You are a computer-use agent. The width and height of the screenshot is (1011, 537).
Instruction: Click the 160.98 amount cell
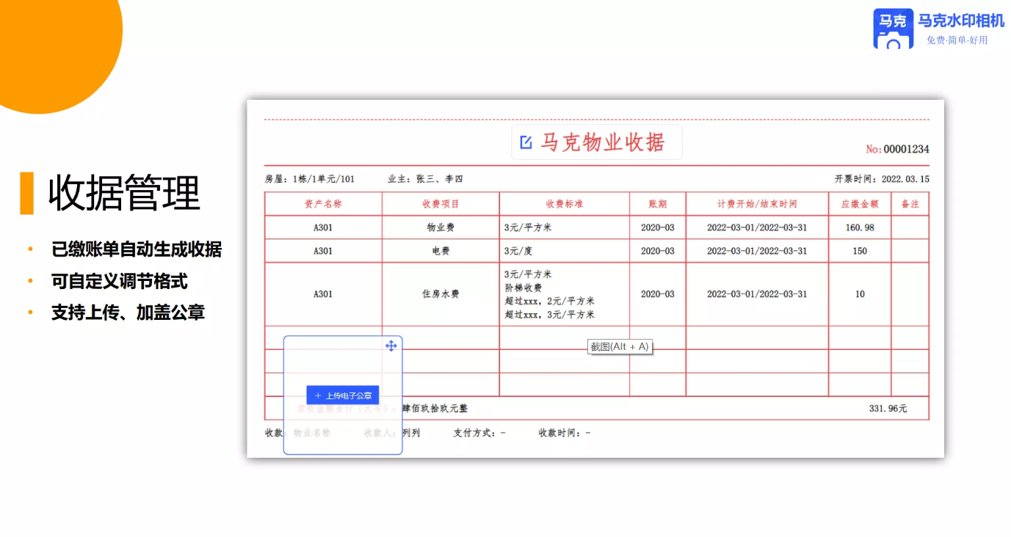click(x=860, y=227)
